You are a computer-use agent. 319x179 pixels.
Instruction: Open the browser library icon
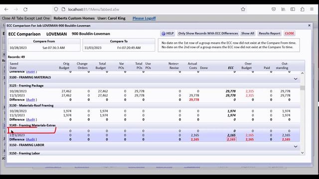tap(283, 9)
